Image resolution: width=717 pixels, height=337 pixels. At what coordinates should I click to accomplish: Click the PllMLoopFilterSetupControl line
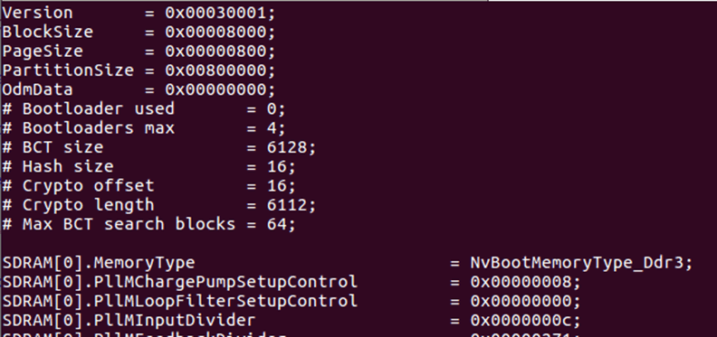pyautogui.click(x=292, y=301)
